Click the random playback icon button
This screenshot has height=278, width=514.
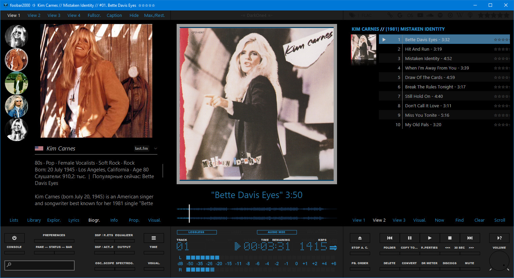point(499,238)
